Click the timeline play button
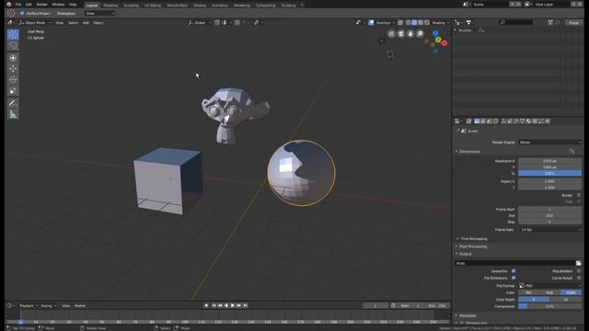The image size is (589, 331). click(233, 305)
